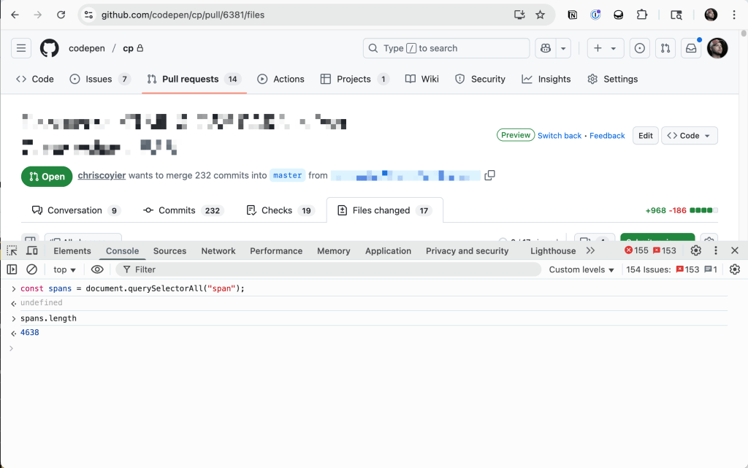
Task: Expand the Code dropdown button
Action: (x=689, y=136)
